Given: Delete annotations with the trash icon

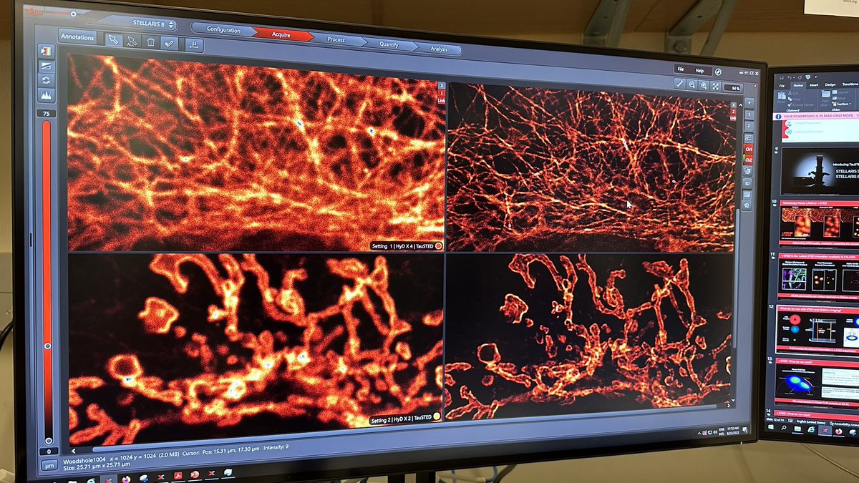Looking at the screenshot, I should click(151, 42).
